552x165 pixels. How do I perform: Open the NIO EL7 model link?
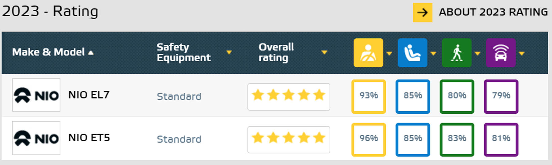click(89, 95)
